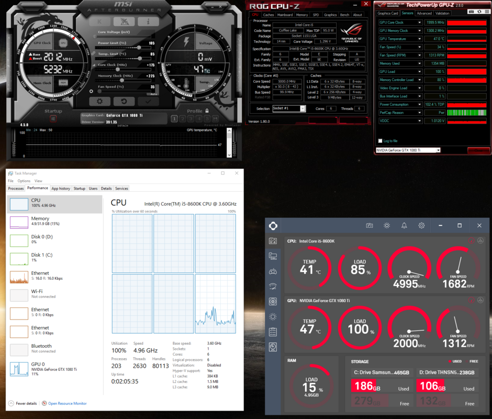Toggle Afterburner apply-at-Startup button

coord(53,119)
